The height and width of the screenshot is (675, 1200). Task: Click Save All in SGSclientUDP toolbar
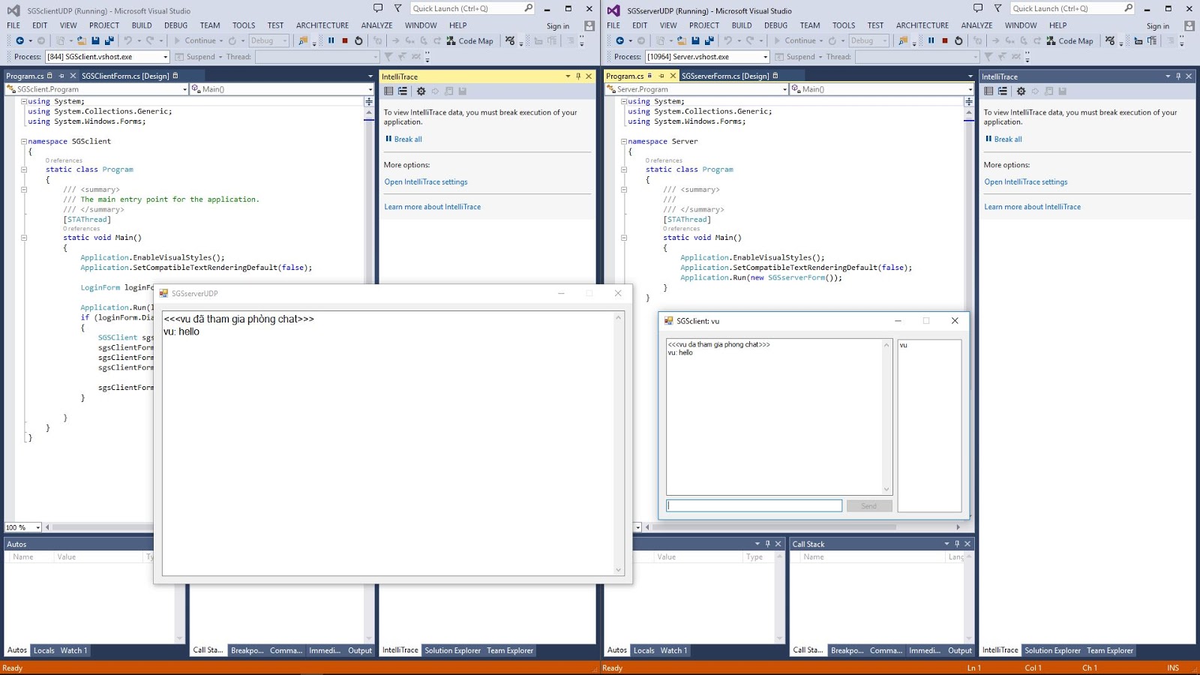pyautogui.click(x=109, y=40)
